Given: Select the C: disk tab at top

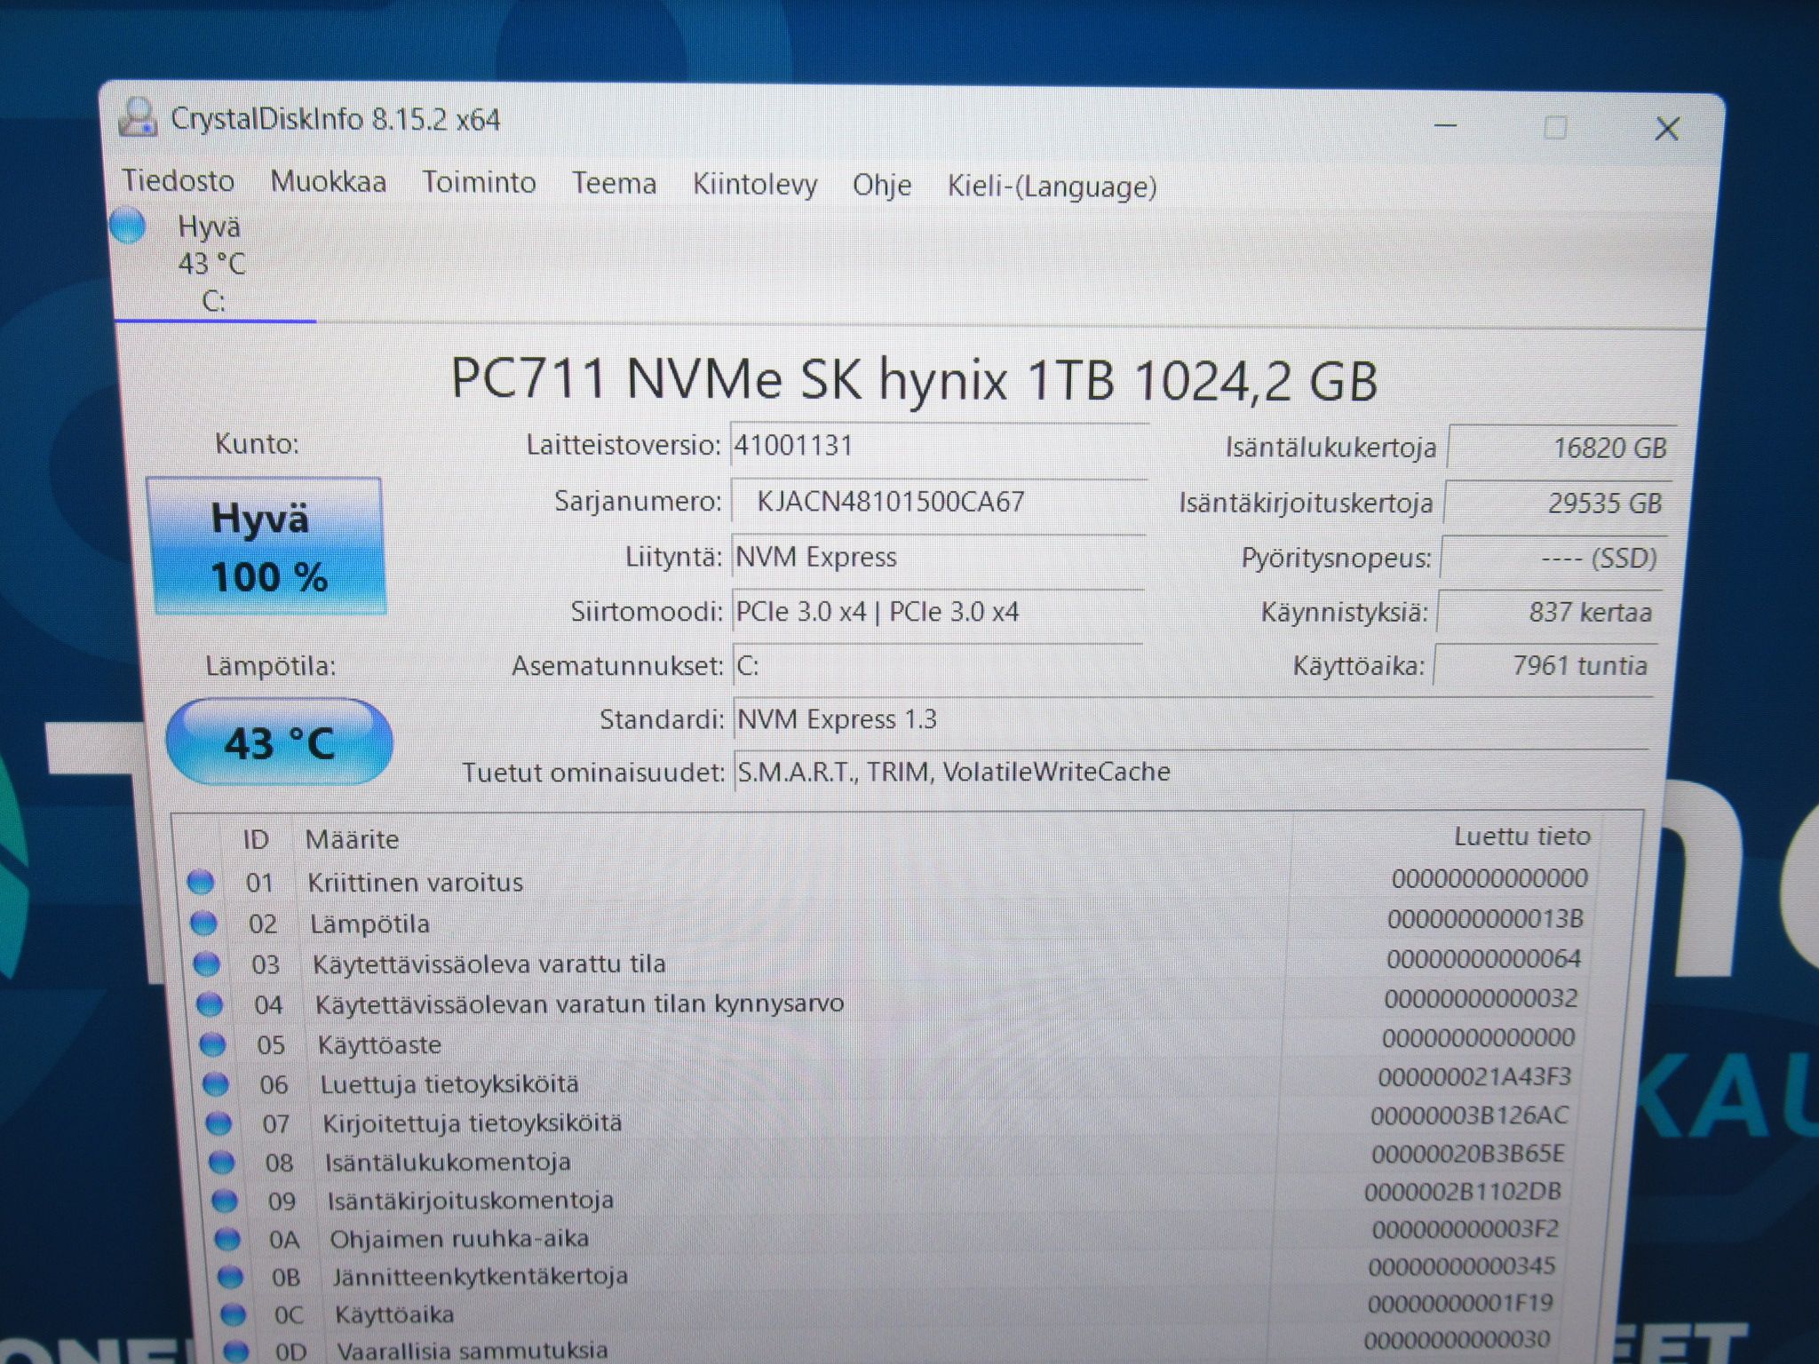Looking at the screenshot, I should click(x=213, y=264).
